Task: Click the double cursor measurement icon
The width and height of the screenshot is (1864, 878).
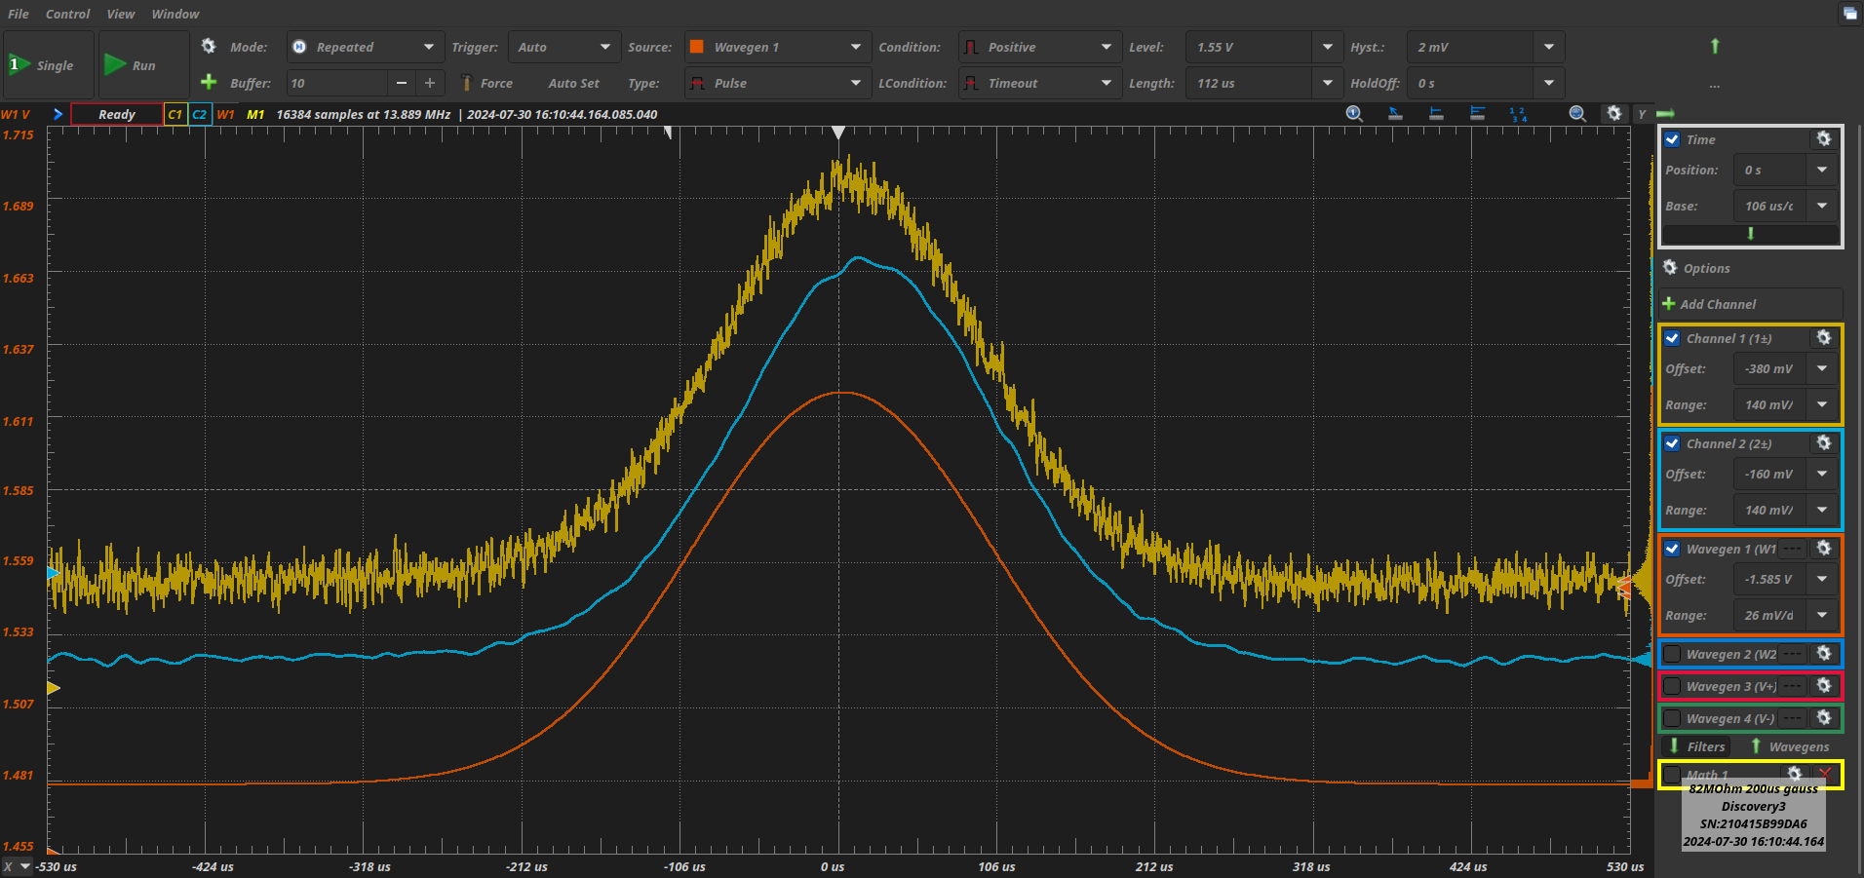Action: tap(1477, 114)
